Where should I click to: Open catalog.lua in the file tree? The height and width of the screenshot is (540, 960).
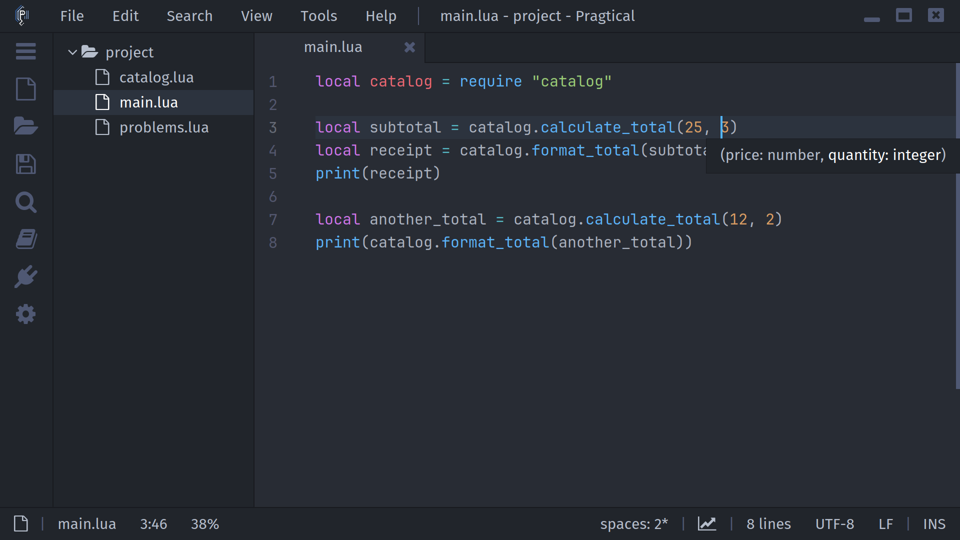click(x=153, y=77)
